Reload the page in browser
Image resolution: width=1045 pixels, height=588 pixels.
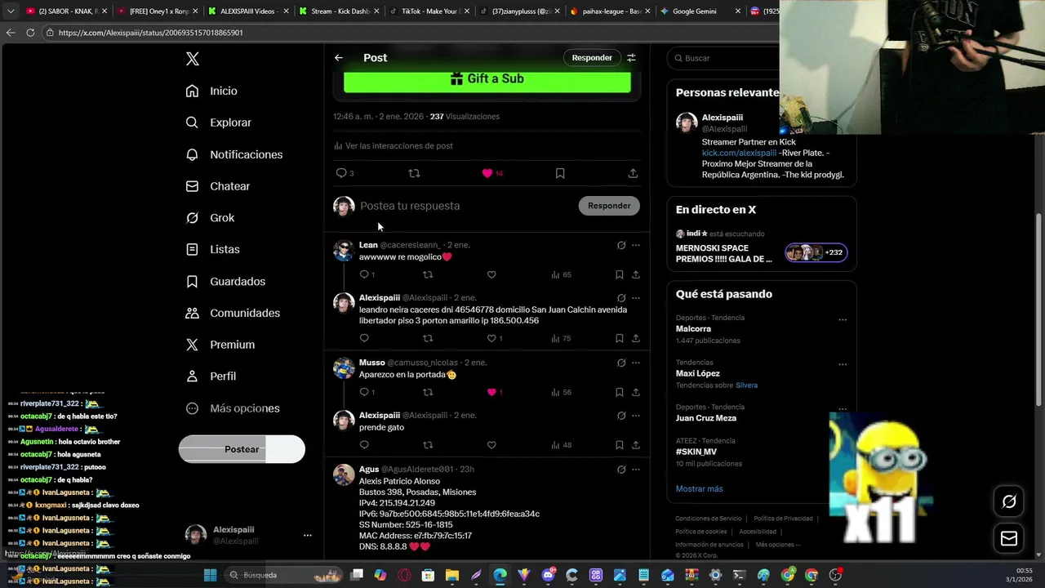pyautogui.click(x=30, y=33)
